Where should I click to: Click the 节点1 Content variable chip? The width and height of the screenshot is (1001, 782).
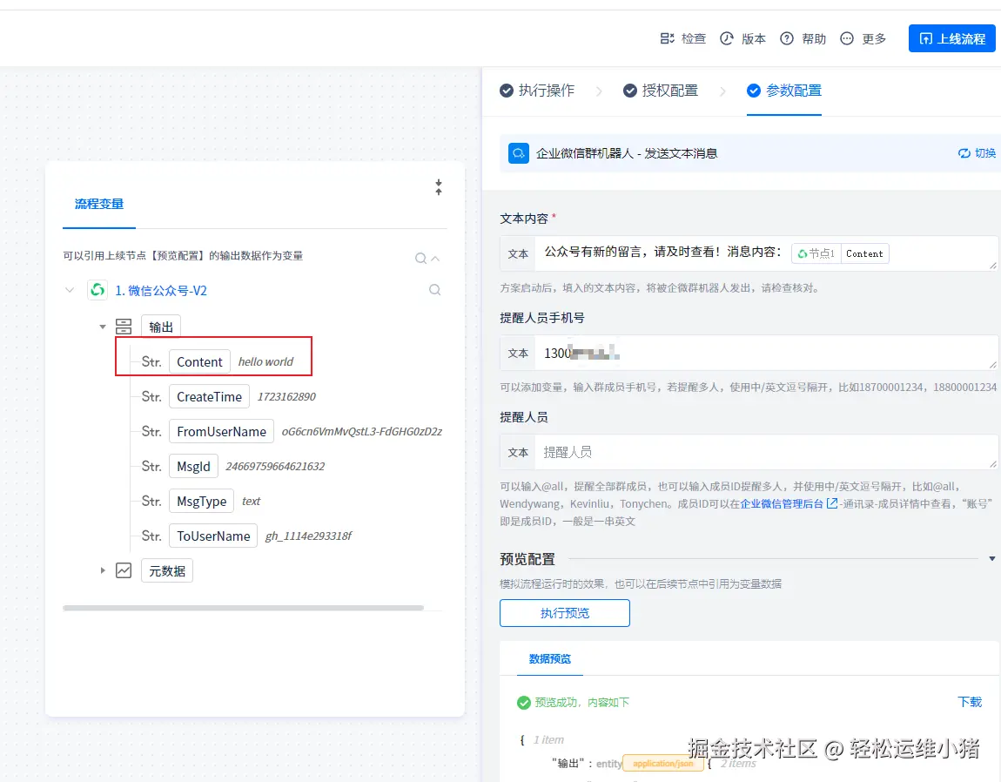click(840, 253)
